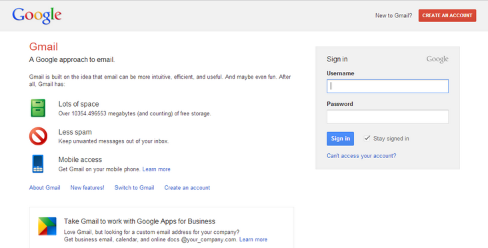The image size is (488, 248).
Task: Click the Lots of space heading
Action: [79, 104]
